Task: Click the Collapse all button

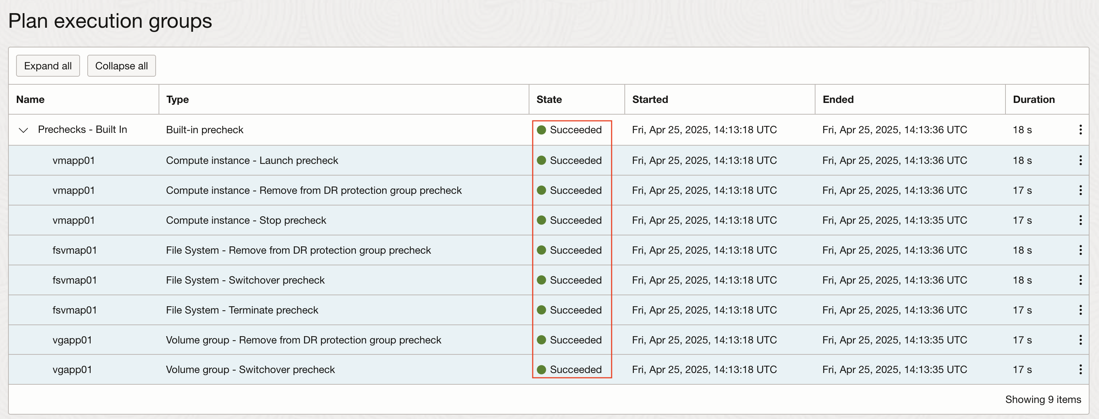Action: pos(121,66)
